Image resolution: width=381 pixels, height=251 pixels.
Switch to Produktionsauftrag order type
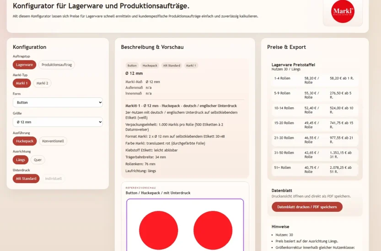coord(57,65)
